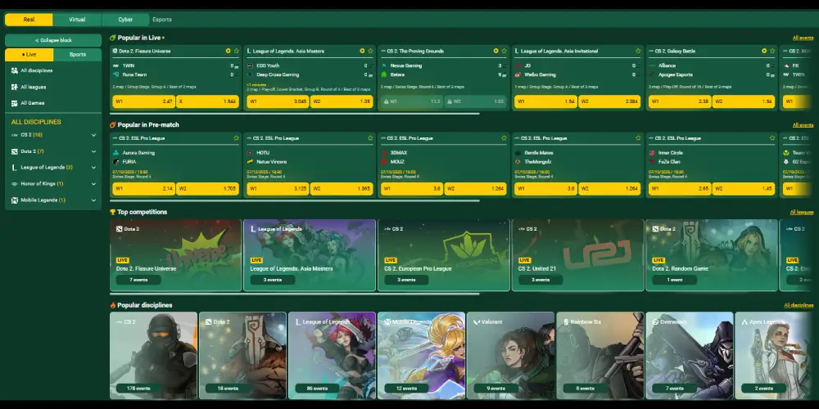Switch to the Virtual tab
Viewport: 819px width, 409px height.
[x=77, y=20]
